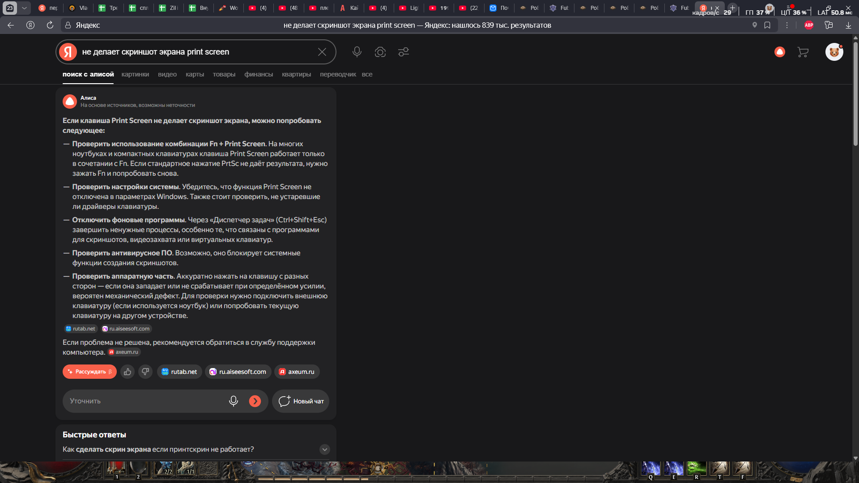Screen dimensions: 859x483
Task: Click the microphone in the Уточнить field
Action: click(x=234, y=401)
